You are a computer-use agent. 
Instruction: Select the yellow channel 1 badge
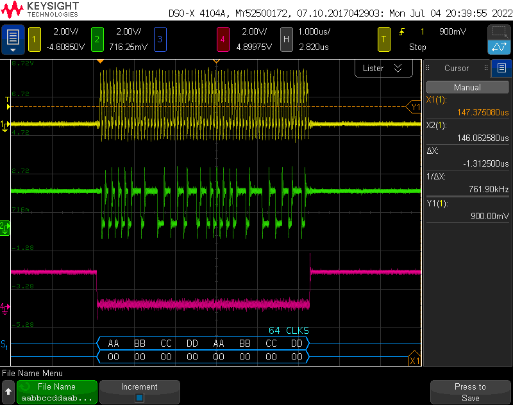point(34,40)
